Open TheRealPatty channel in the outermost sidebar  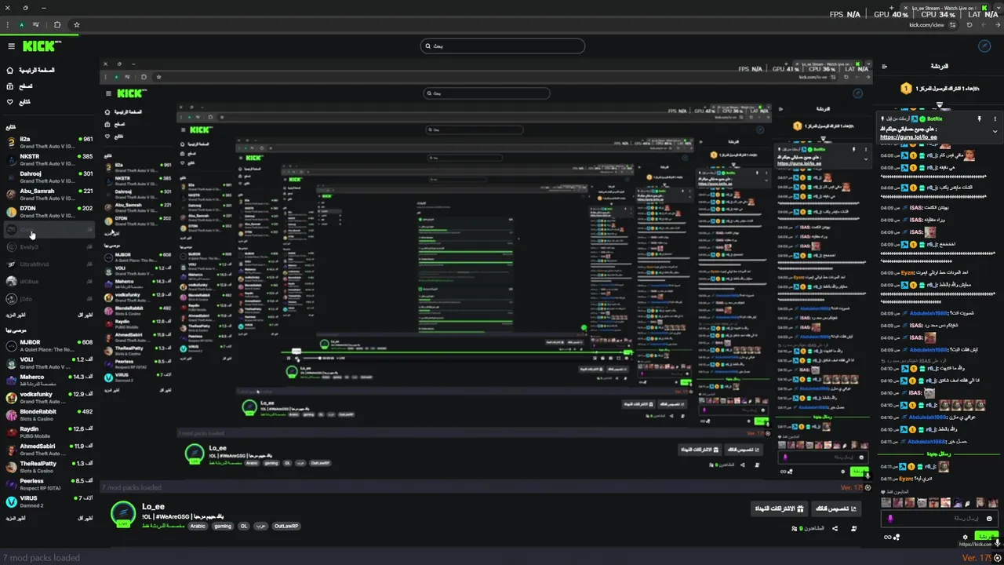click(x=49, y=466)
